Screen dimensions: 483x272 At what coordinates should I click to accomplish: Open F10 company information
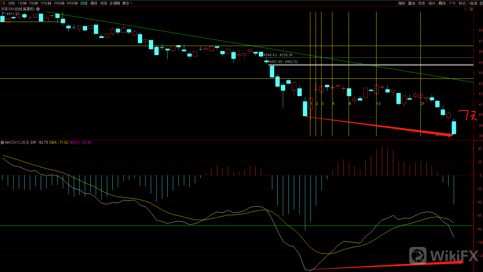click(452, 3)
